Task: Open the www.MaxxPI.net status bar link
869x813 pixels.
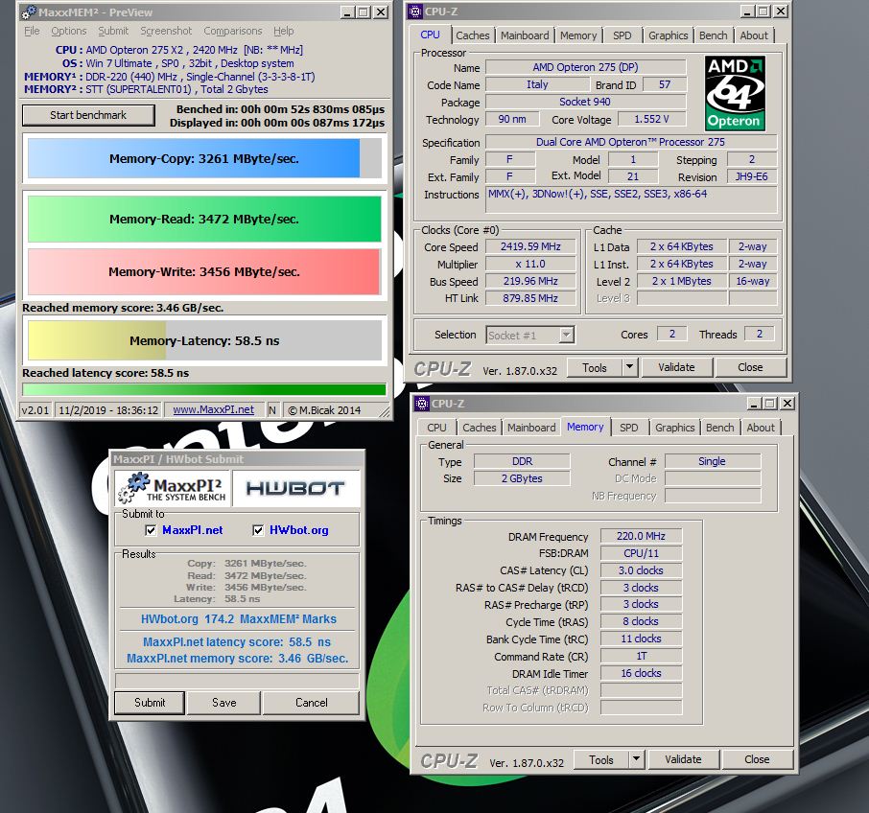Action: click(x=213, y=409)
